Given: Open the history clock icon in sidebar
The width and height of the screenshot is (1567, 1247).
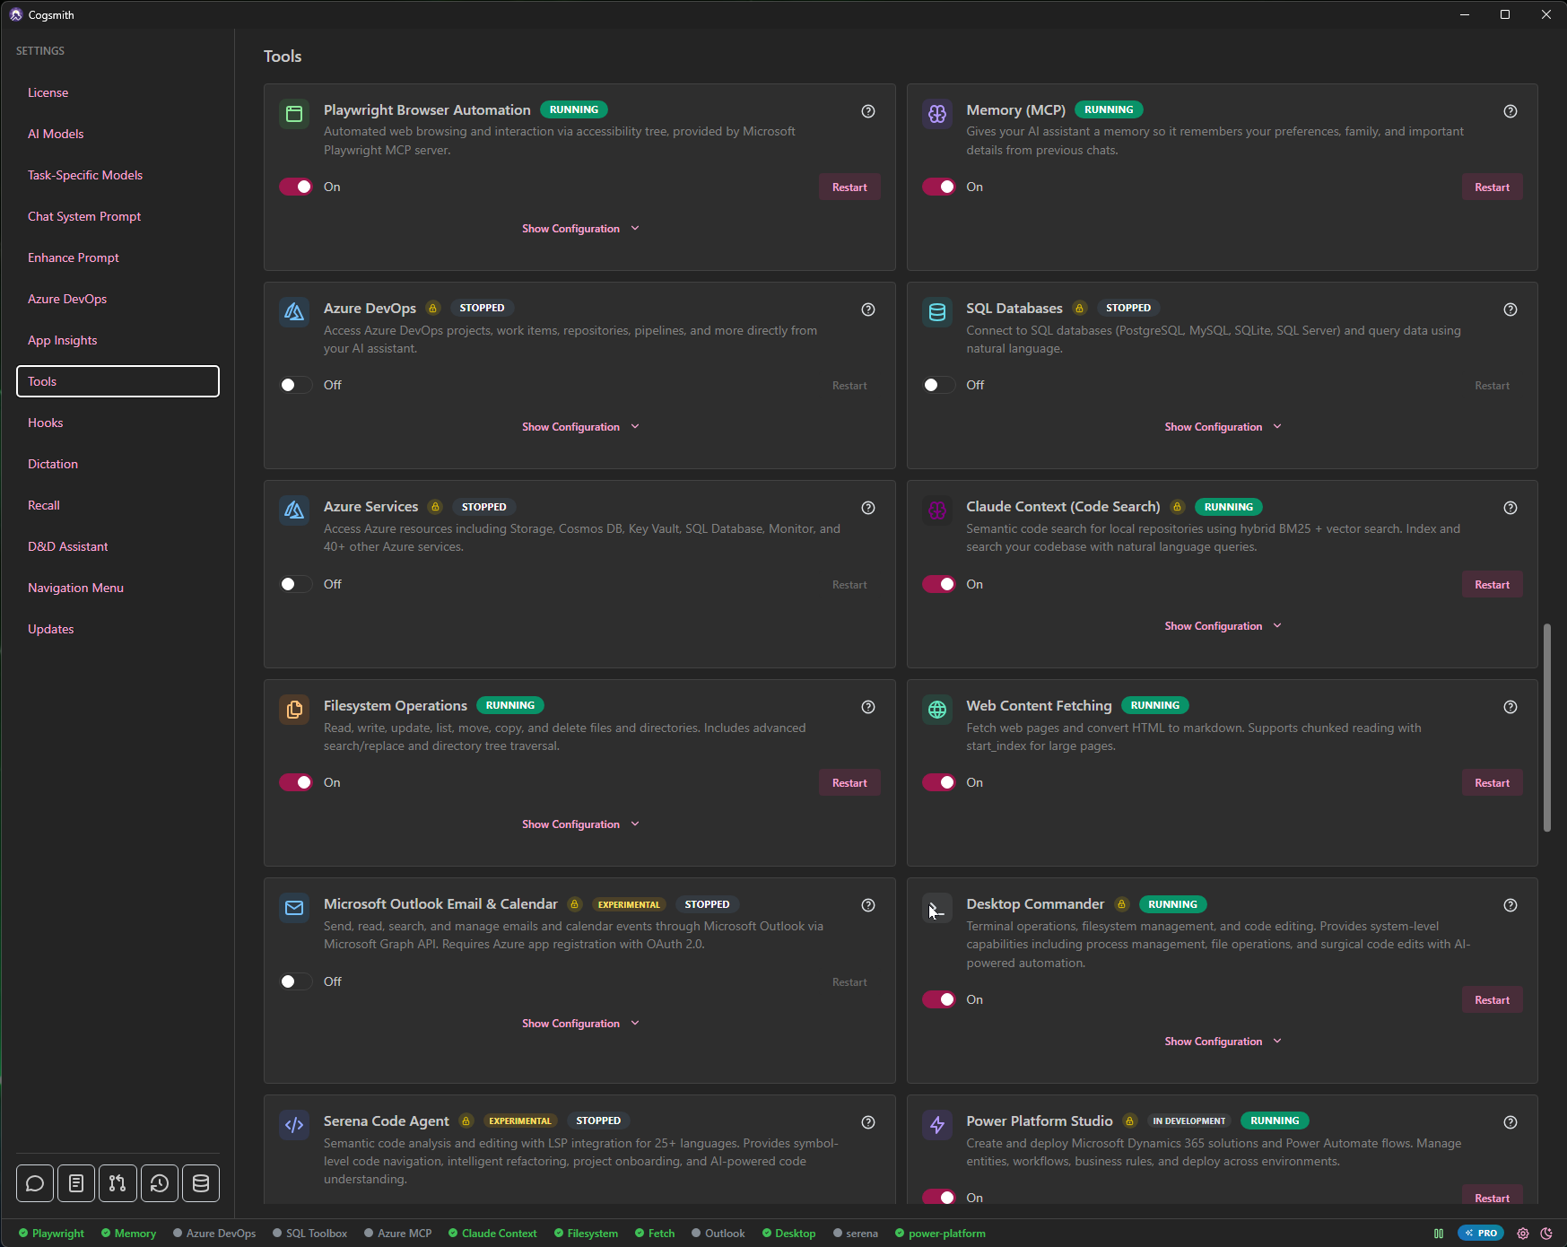Looking at the screenshot, I should [x=160, y=1183].
